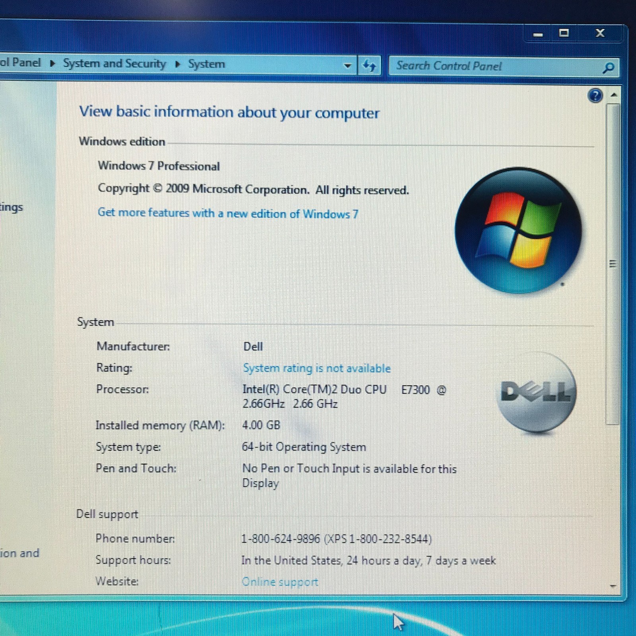Click the 'Pen and Touch:' label
The height and width of the screenshot is (636, 636).
pyautogui.click(x=136, y=468)
